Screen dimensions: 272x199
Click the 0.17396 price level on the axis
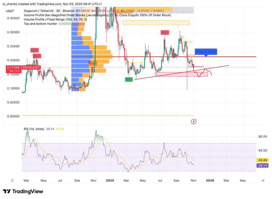point(14,67)
